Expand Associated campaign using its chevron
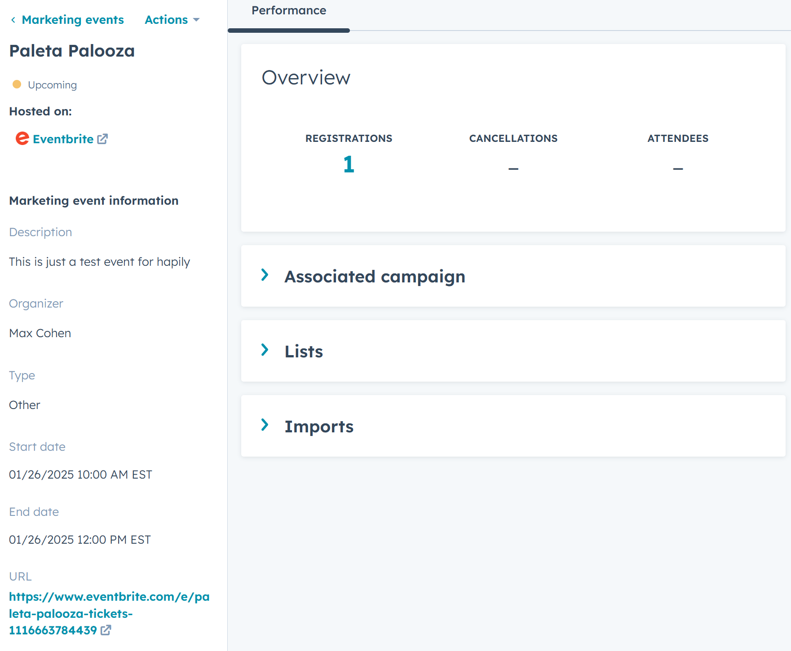The height and width of the screenshot is (651, 791). point(265,275)
